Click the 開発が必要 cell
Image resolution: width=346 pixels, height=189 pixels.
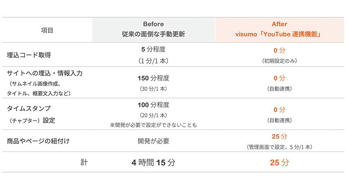tap(154, 141)
